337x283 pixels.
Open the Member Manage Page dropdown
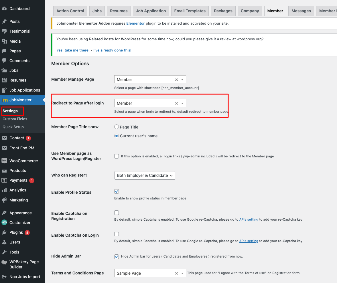[150, 80]
